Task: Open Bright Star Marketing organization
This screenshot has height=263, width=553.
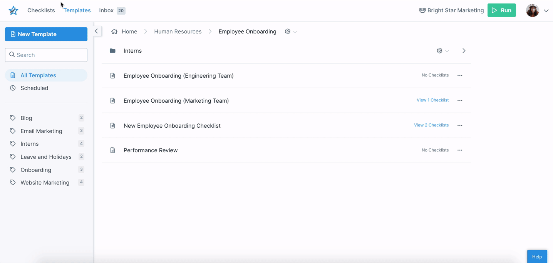Action: pos(451,10)
